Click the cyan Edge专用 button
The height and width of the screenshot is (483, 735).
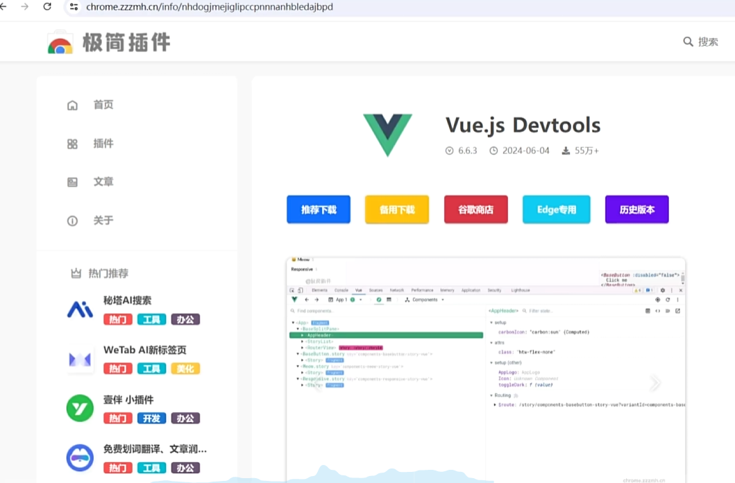557,210
